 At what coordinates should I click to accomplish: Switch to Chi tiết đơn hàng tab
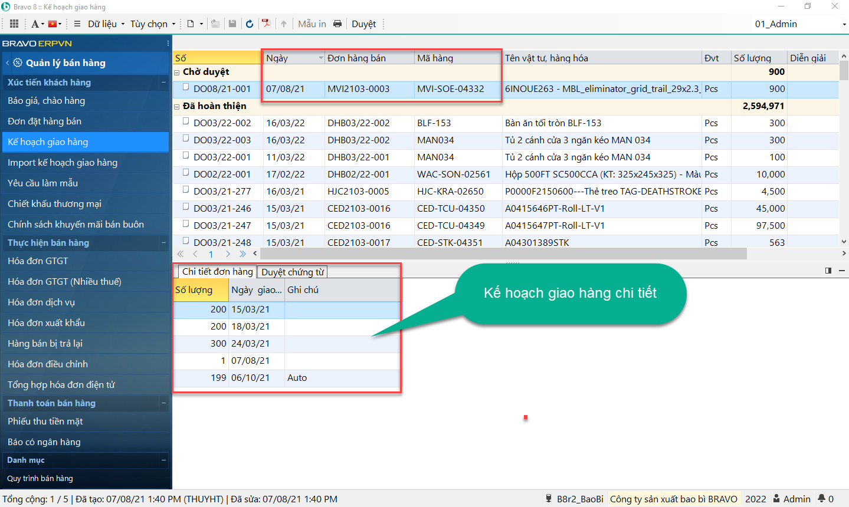217,271
